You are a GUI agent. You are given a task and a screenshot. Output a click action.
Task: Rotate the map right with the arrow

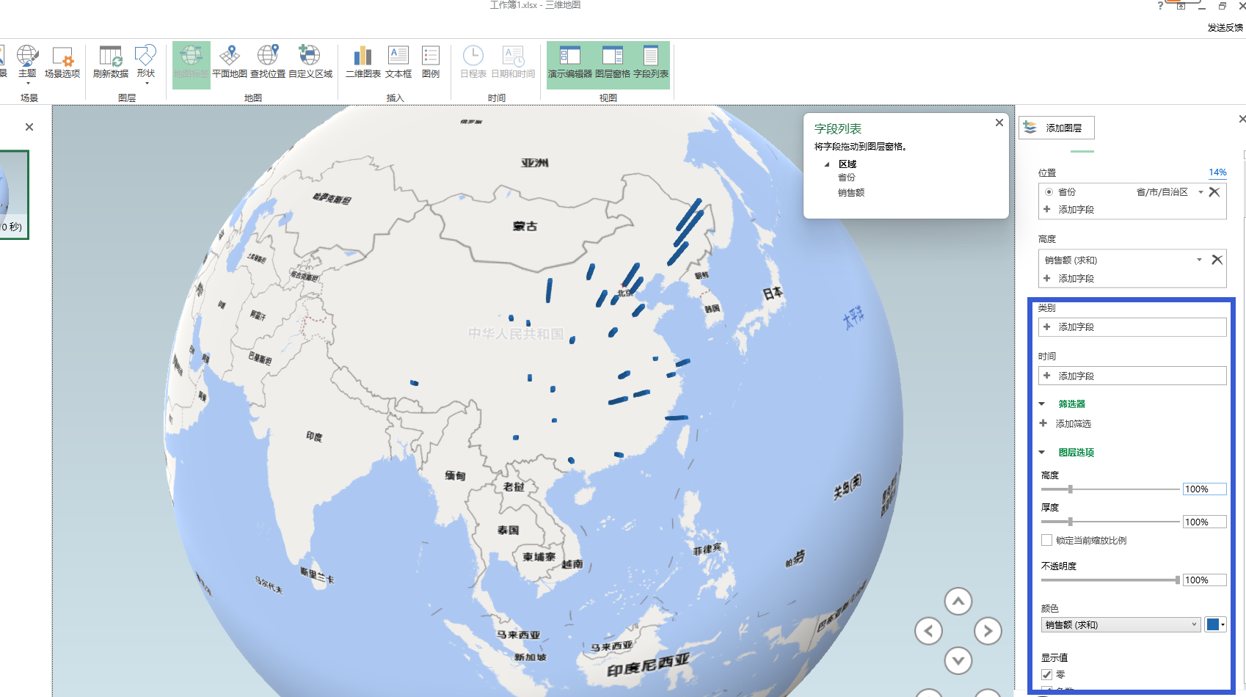point(988,631)
